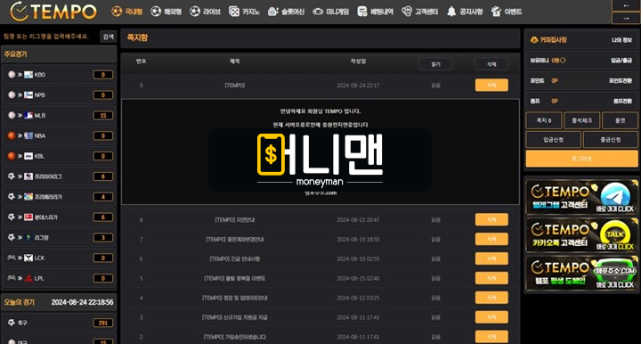Click the MLB league logo
Image resolution: width=641 pixels, height=344 pixels.
28,115
